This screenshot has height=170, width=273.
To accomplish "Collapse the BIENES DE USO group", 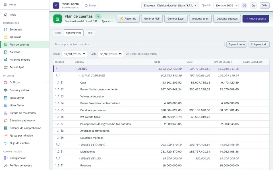I will [79, 159].
